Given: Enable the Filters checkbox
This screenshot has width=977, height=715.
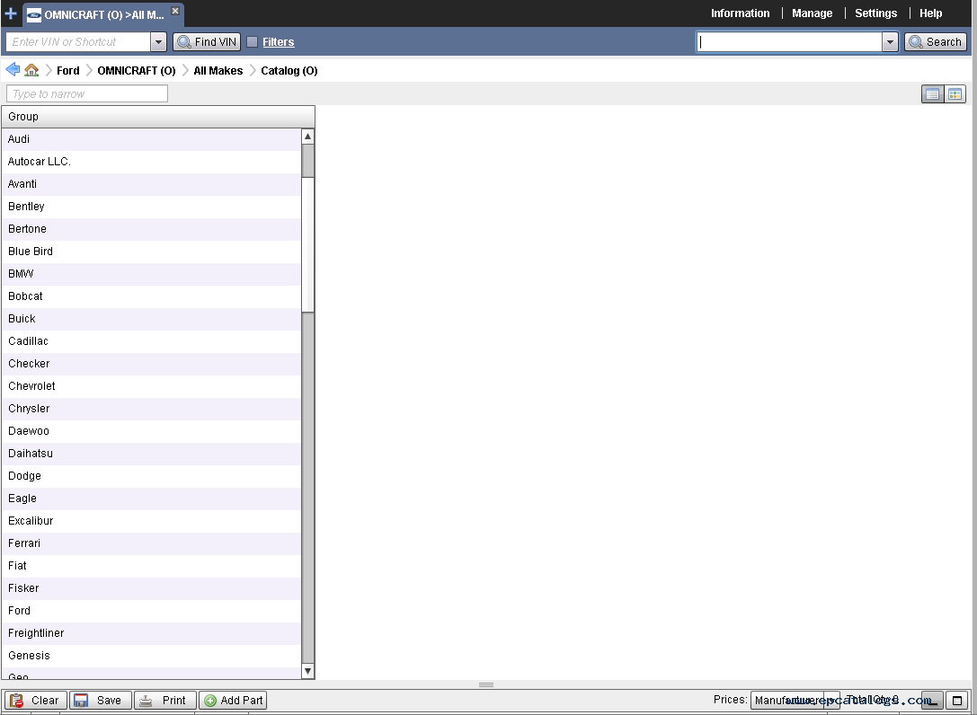Looking at the screenshot, I should click(253, 42).
